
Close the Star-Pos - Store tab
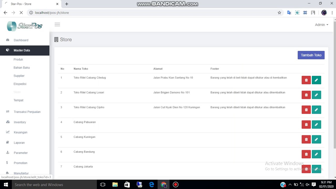pos(57,4)
